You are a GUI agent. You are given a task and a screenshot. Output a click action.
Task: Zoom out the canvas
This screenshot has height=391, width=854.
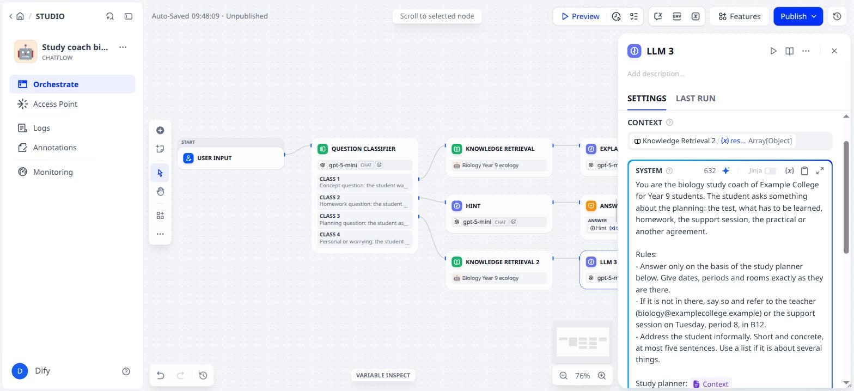(x=563, y=376)
